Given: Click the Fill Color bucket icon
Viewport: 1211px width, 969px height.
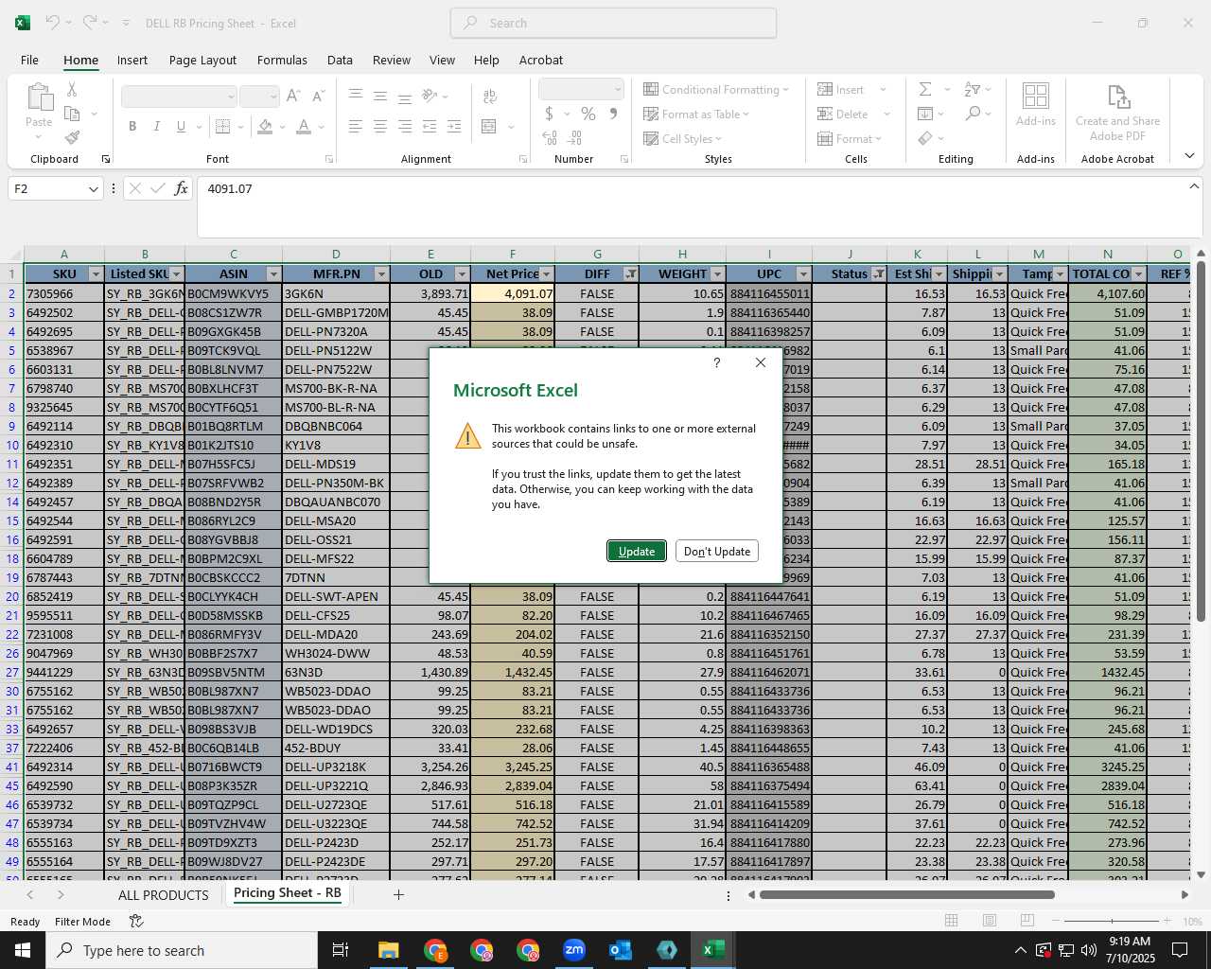Looking at the screenshot, I should point(266,126).
